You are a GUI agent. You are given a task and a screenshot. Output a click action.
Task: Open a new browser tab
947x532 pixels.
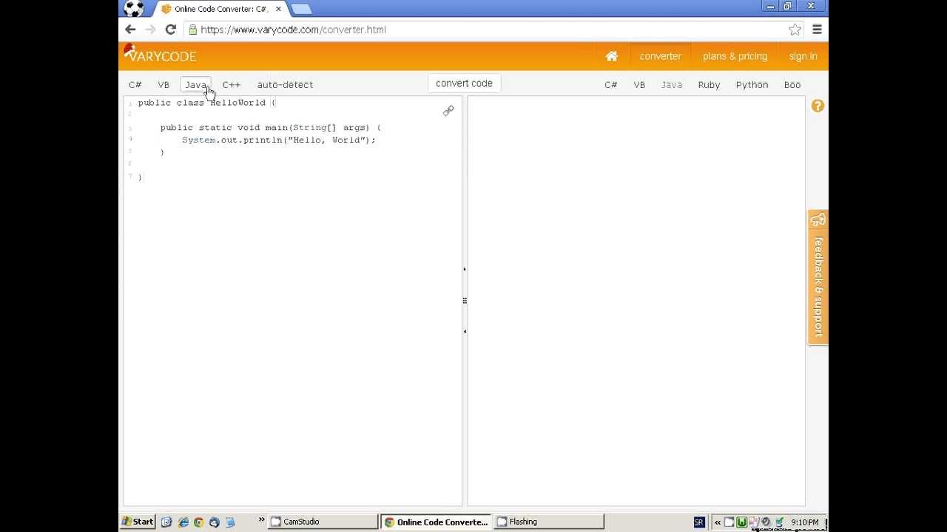pos(301,9)
